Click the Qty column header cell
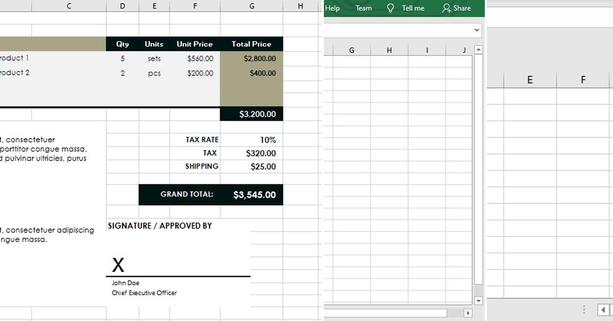The width and height of the screenshot is (613, 321). [122, 44]
